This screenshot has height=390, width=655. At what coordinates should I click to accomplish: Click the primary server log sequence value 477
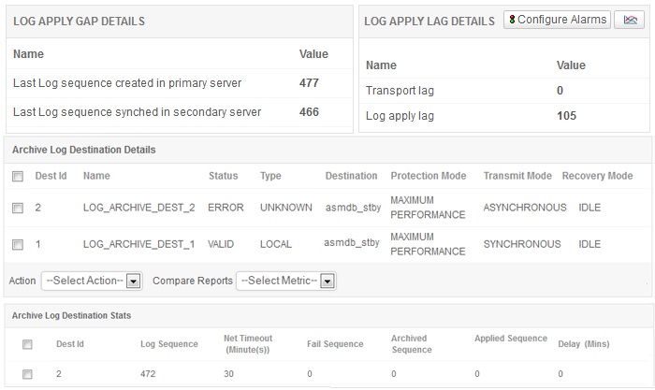coord(309,83)
